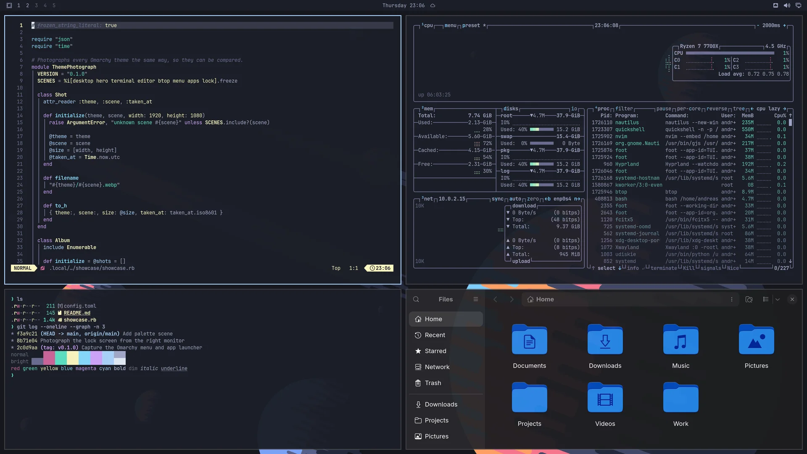This screenshot has width=807, height=454.
Task: Select Network in the Files sidebar
Action: 446,367
